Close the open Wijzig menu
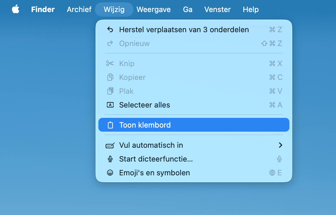This screenshot has height=215, width=336. point(114,9)
